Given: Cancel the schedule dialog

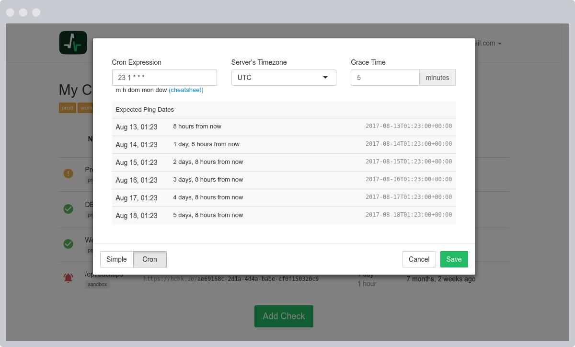Looking at the screenshot, I should click(x=419, y=259).
